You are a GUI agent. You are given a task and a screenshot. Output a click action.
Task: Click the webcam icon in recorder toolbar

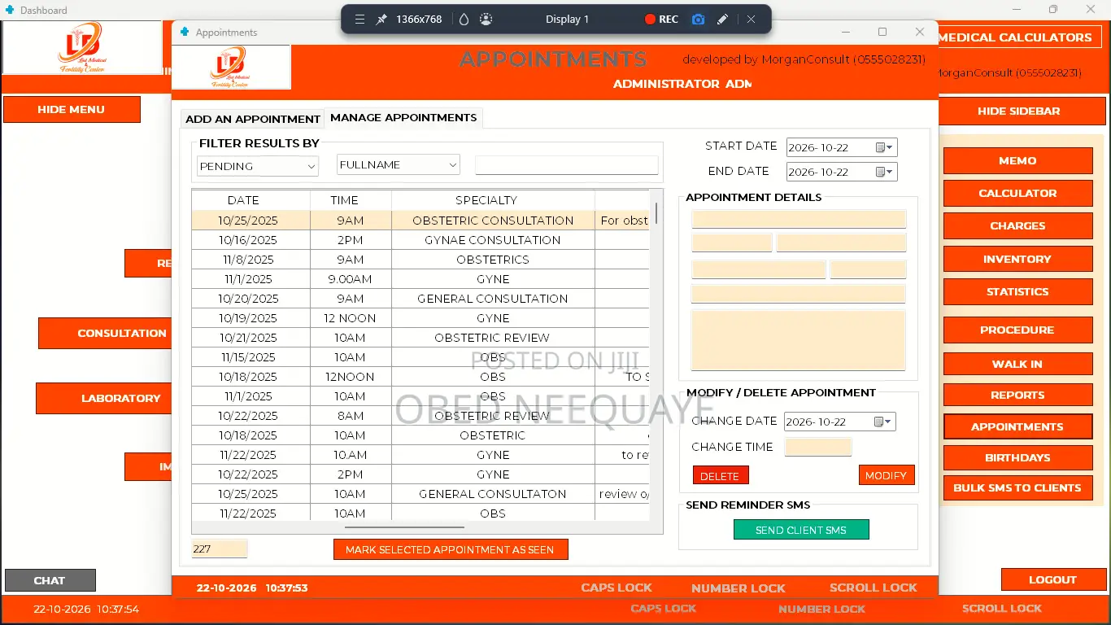pyautogui.click(x=486, y=20)
